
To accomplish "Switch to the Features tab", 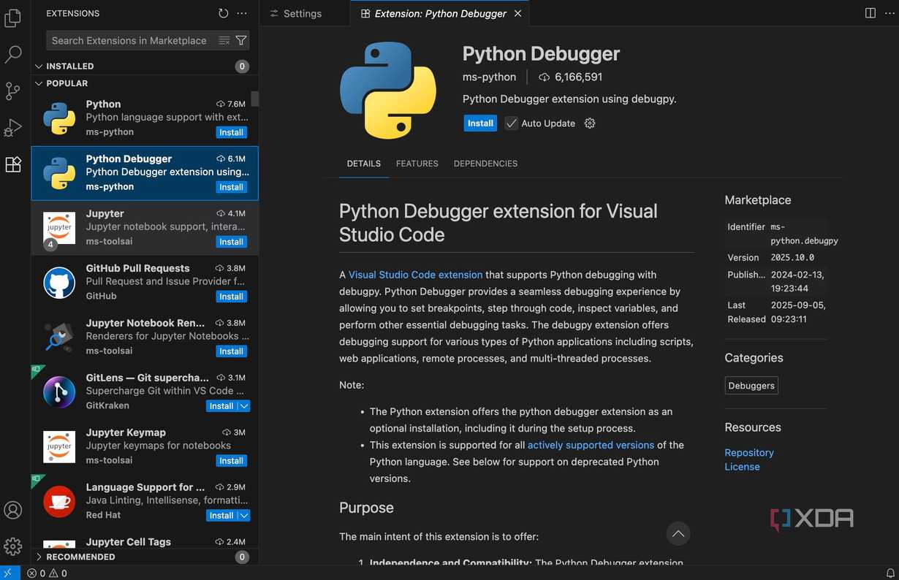I will pos(417,164).
